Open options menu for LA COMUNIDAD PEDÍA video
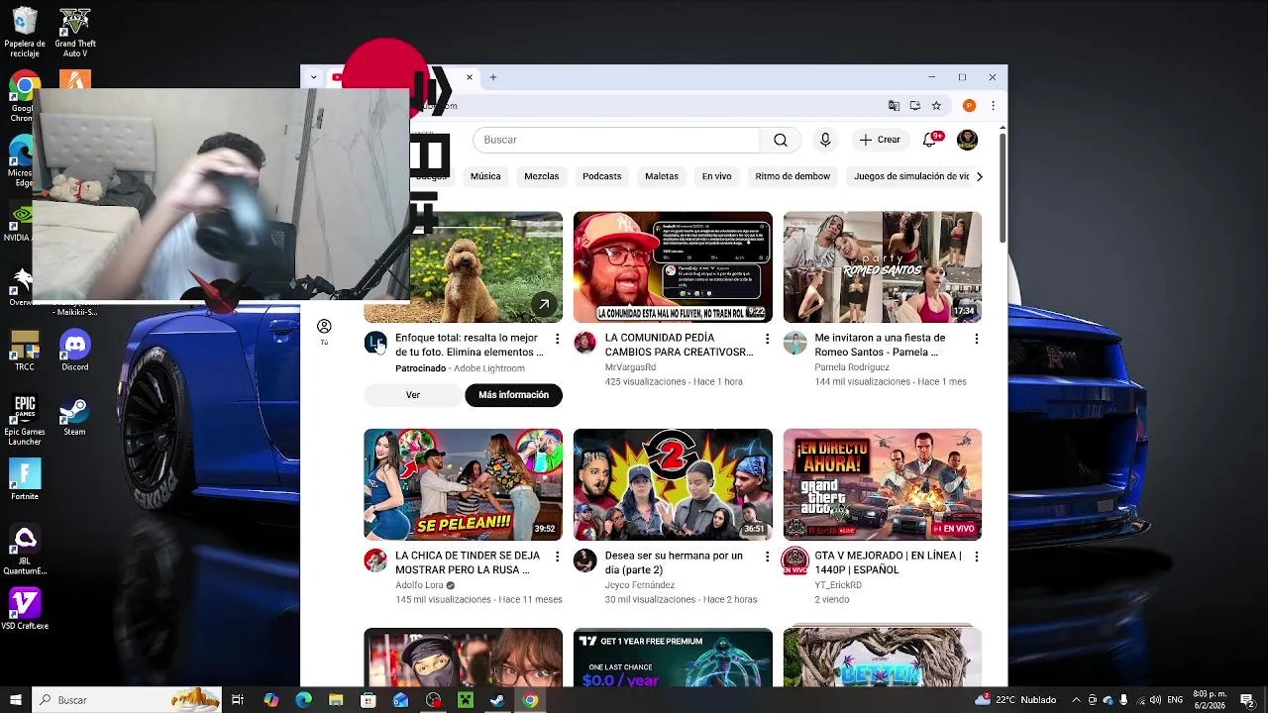 point(767,339)
